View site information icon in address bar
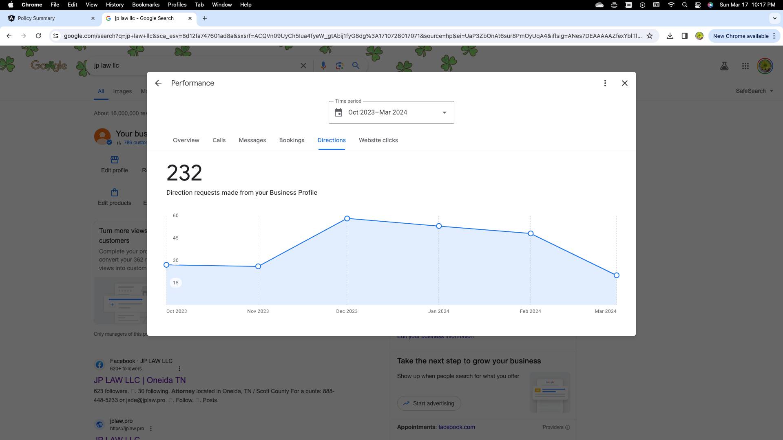The width and height of the screenshot is (783, 440). [x=56, y=36]
